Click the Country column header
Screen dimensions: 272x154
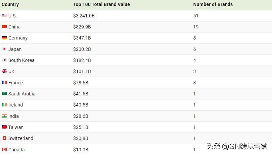(x=10, y=4)
